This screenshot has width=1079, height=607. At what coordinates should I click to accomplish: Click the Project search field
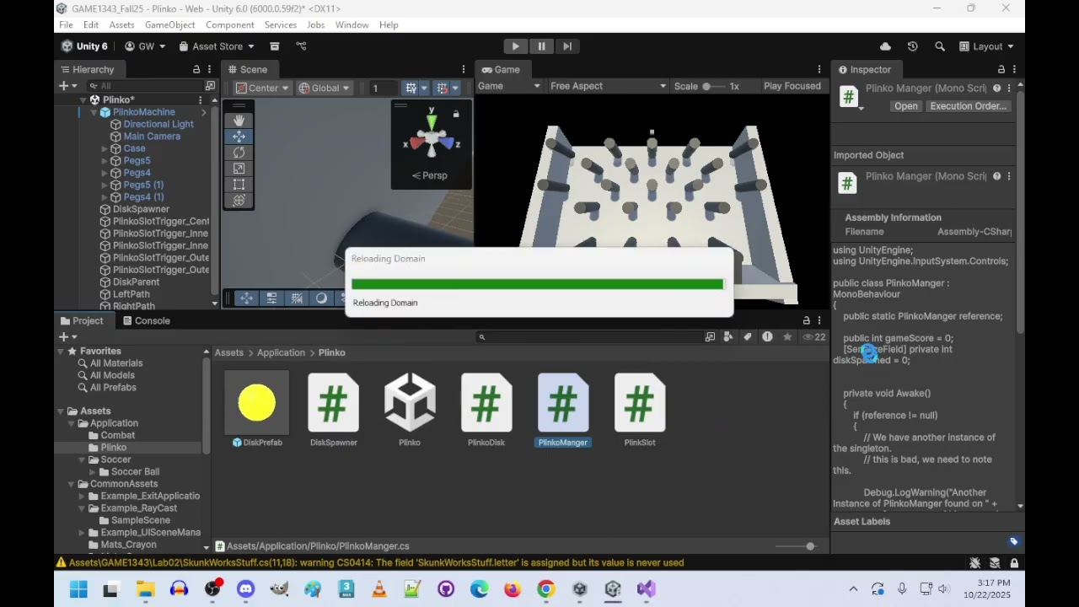[590, 336]
